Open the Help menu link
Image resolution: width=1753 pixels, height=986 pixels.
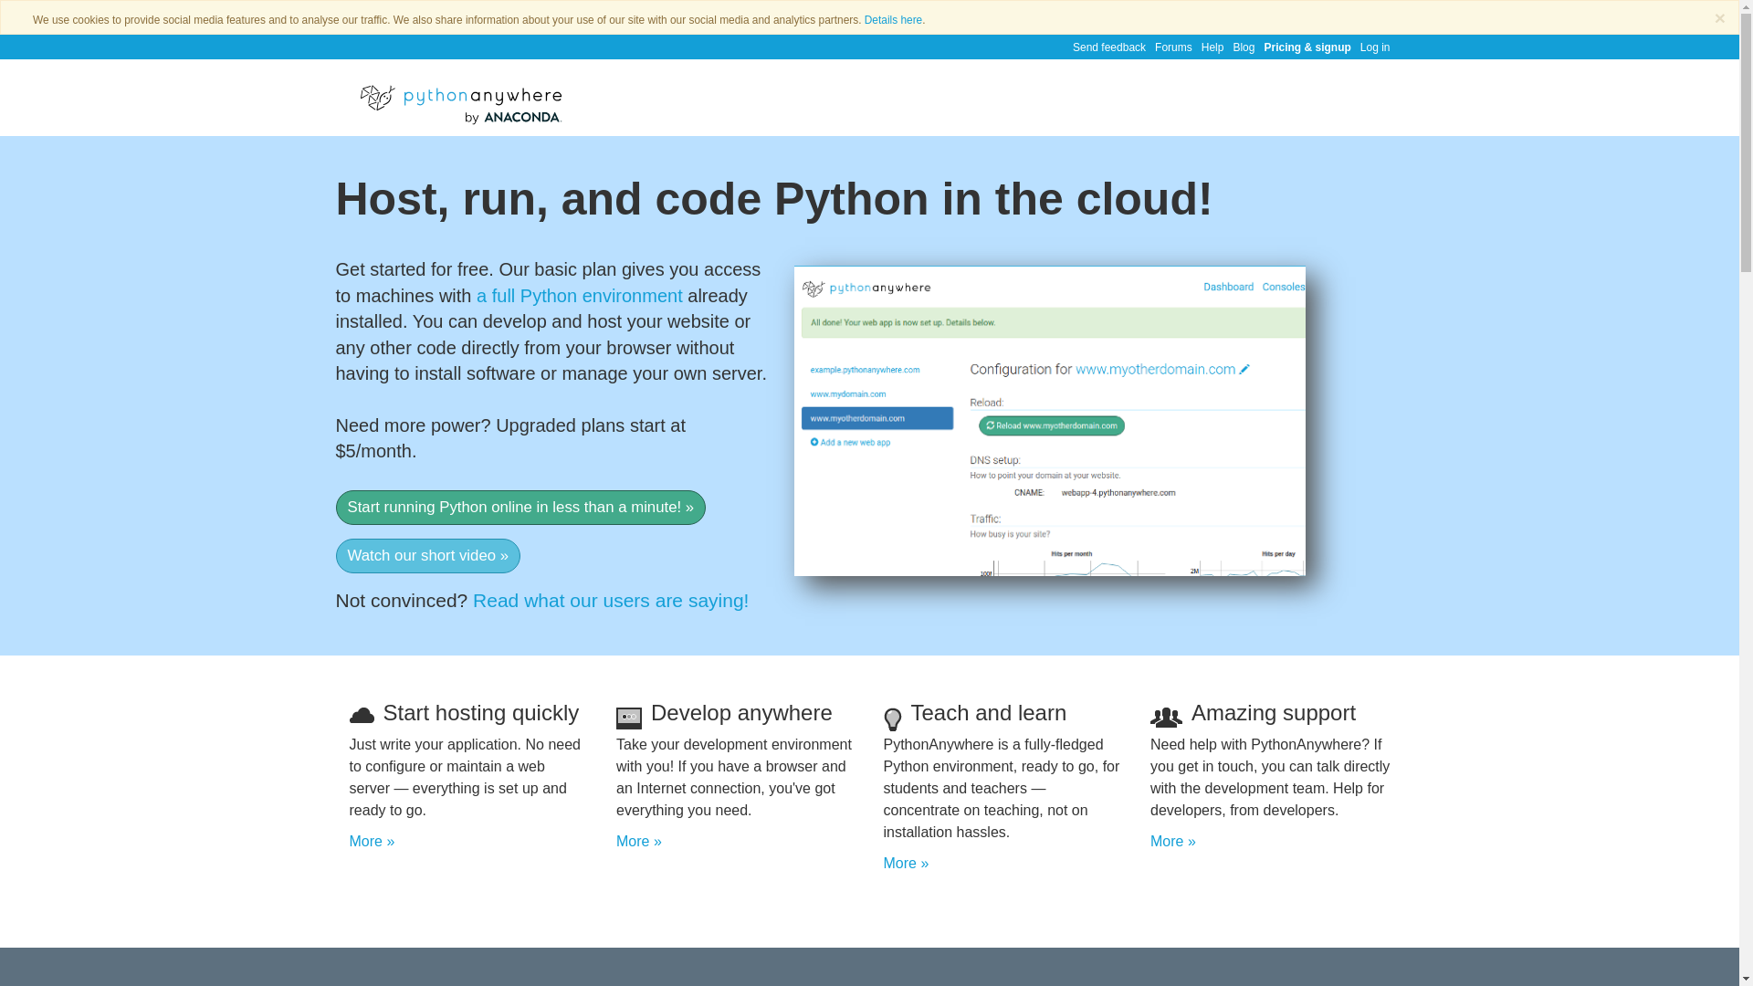pyautogui.click(x=1212, y=47)
